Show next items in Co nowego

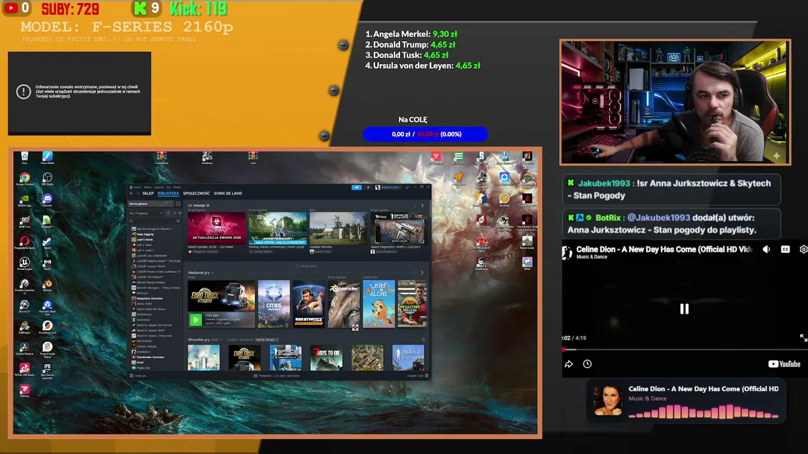pyautogui.click(x=423, y=206)
